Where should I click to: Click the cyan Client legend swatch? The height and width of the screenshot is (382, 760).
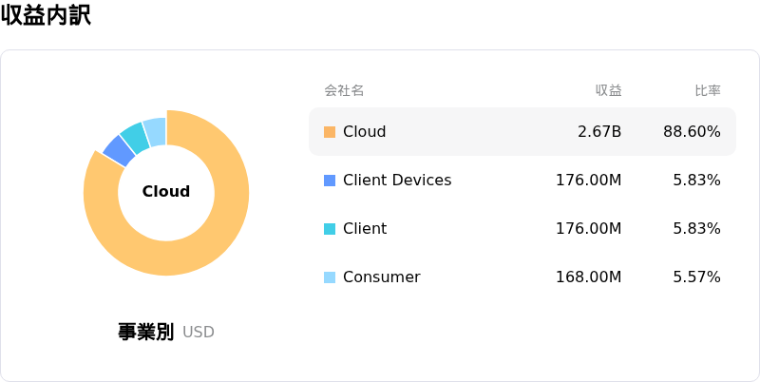tap(330, 229)
